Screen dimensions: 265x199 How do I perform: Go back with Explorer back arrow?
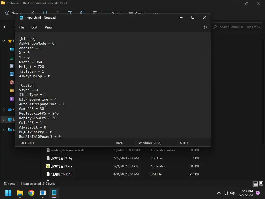(x=5, y=27)
